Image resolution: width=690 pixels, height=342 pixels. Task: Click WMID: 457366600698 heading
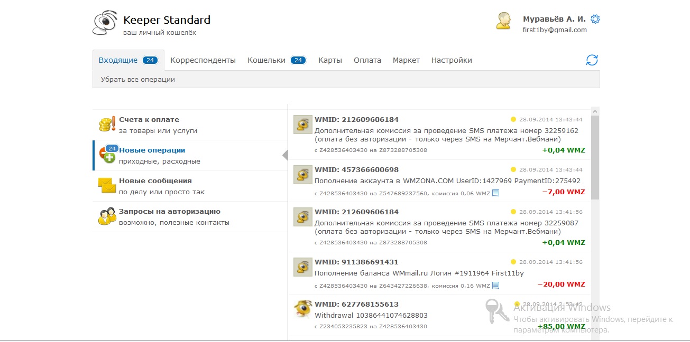[356, 169]
